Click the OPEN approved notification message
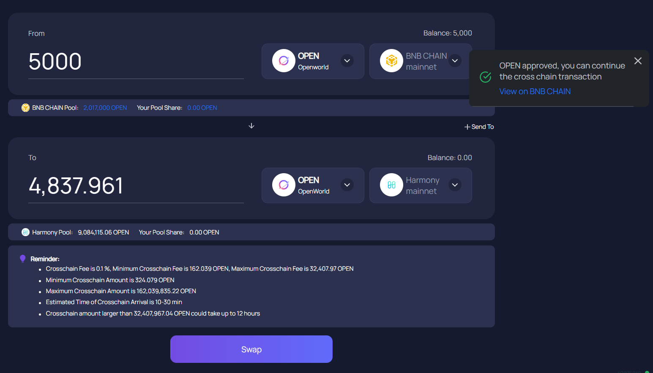The image size is (653, 373). point(562,71)
